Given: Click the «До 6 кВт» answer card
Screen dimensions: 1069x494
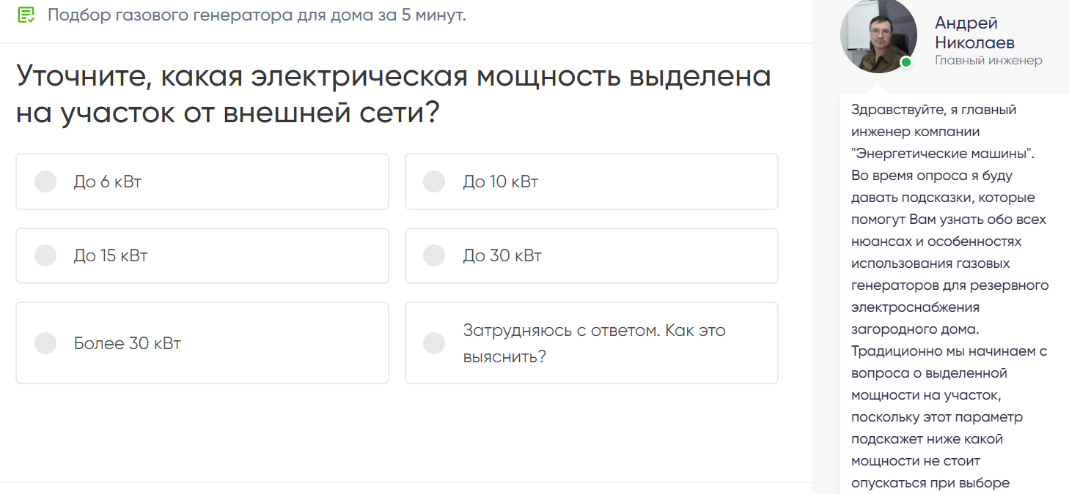Looking at the screenshot, I should [202, 181].
